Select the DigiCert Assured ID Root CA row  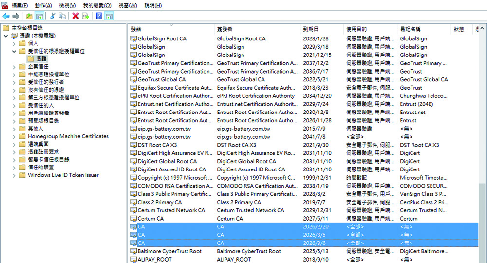click(x=304, y=169)
